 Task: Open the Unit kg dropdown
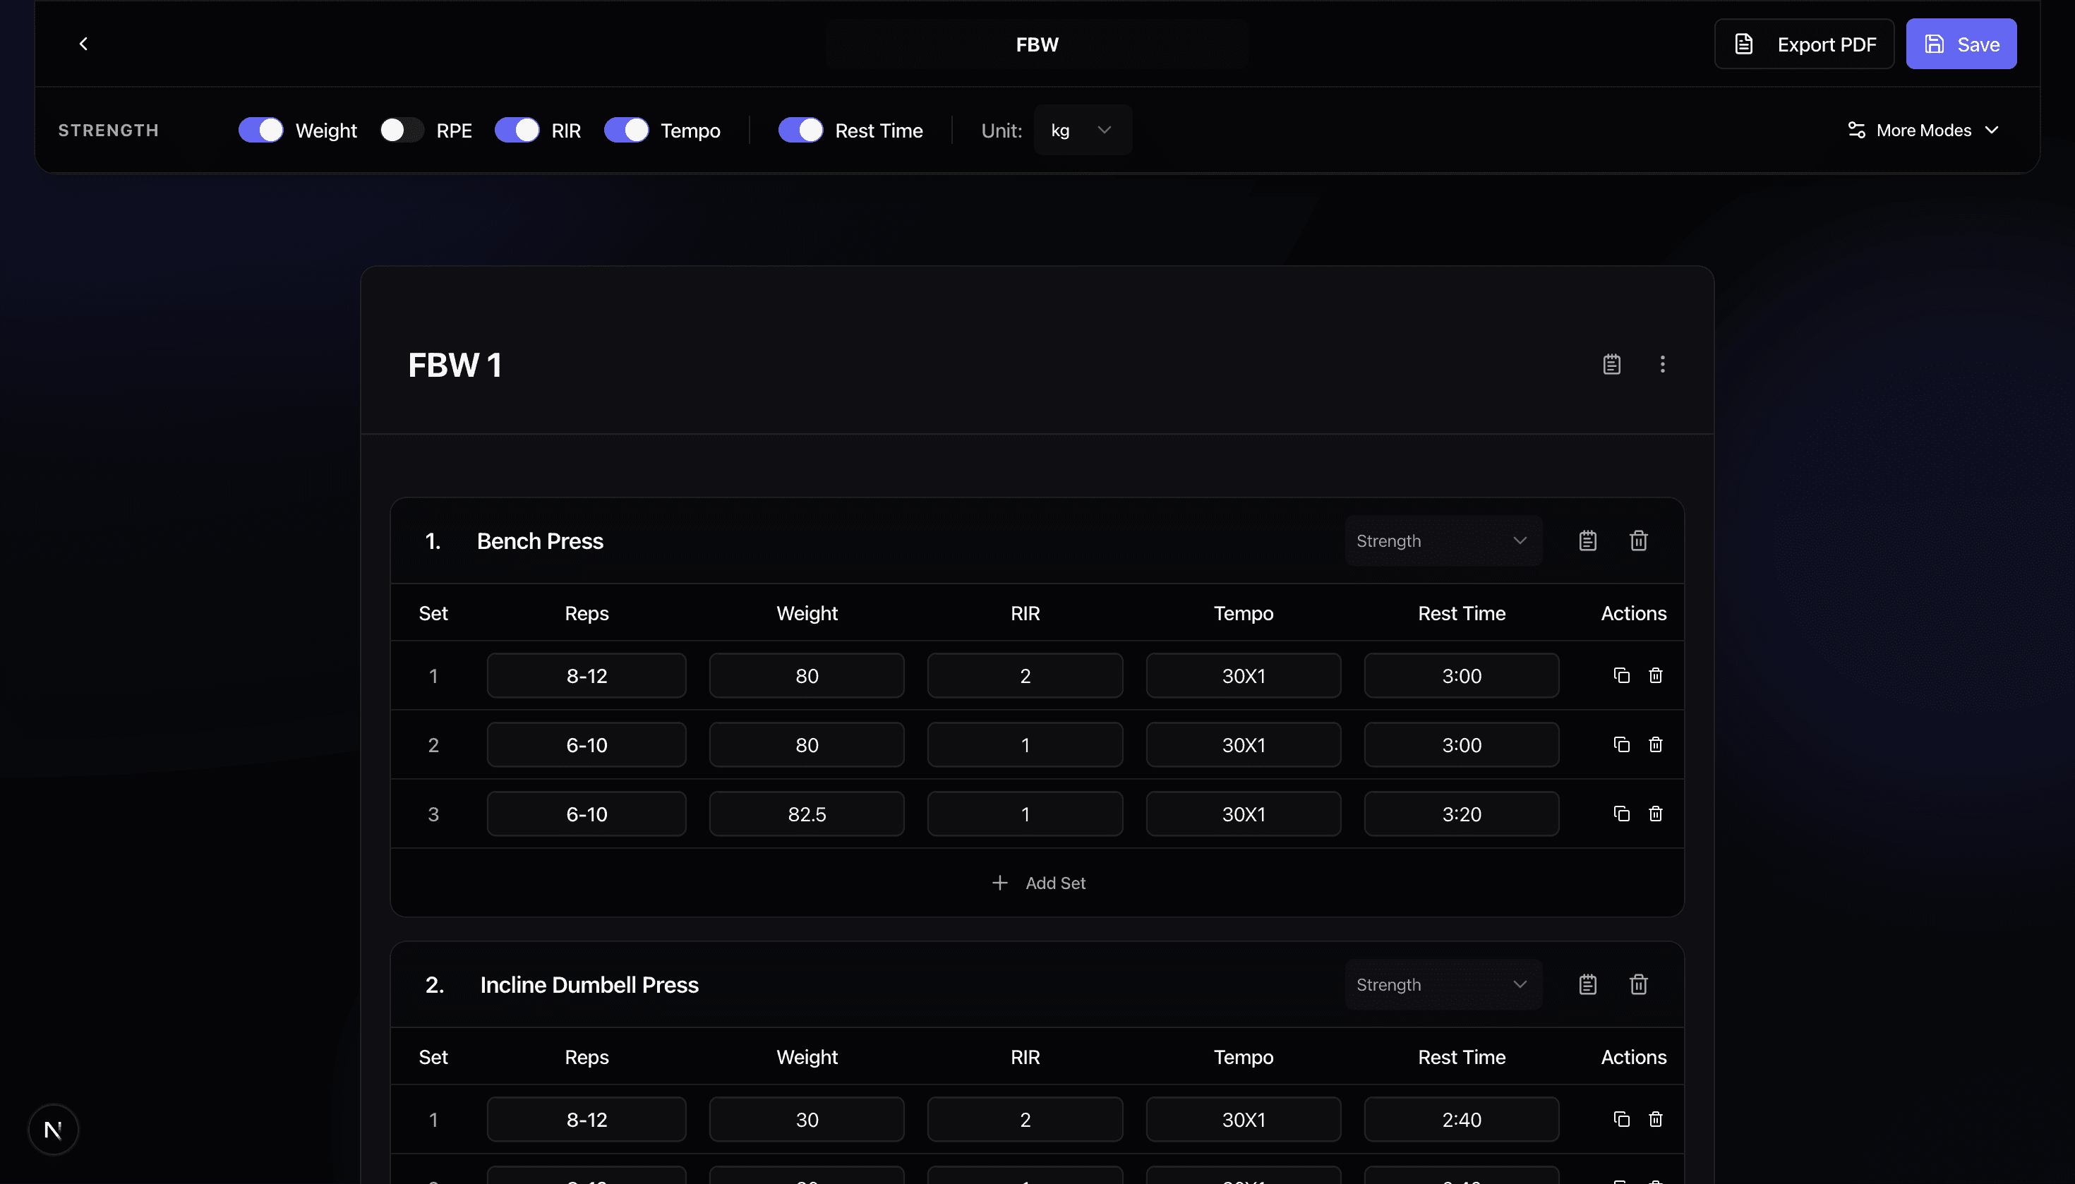click(x=1083, y=129)
